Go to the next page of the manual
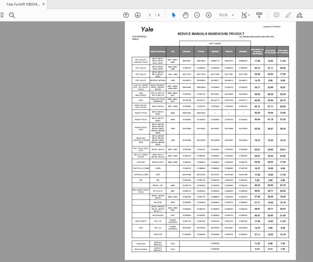Viewport: 313px width, 262px height. pos(137,15)
